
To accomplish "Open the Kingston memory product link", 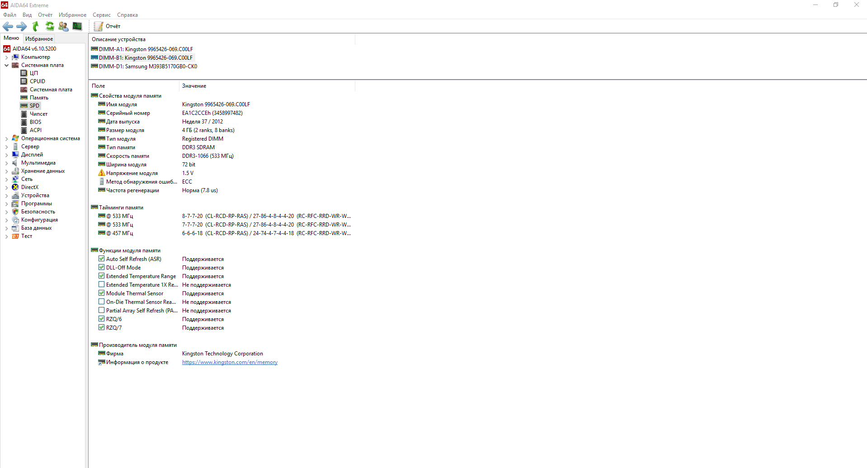I will [230, 362].
